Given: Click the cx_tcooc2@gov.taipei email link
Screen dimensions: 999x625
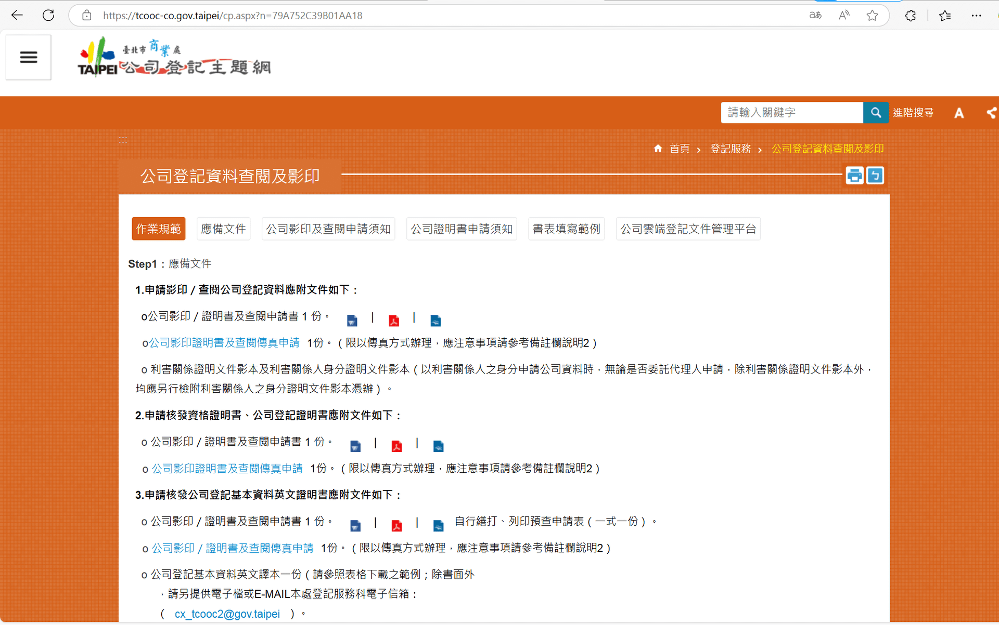Looking at the screenshot, I should [227, 614].
